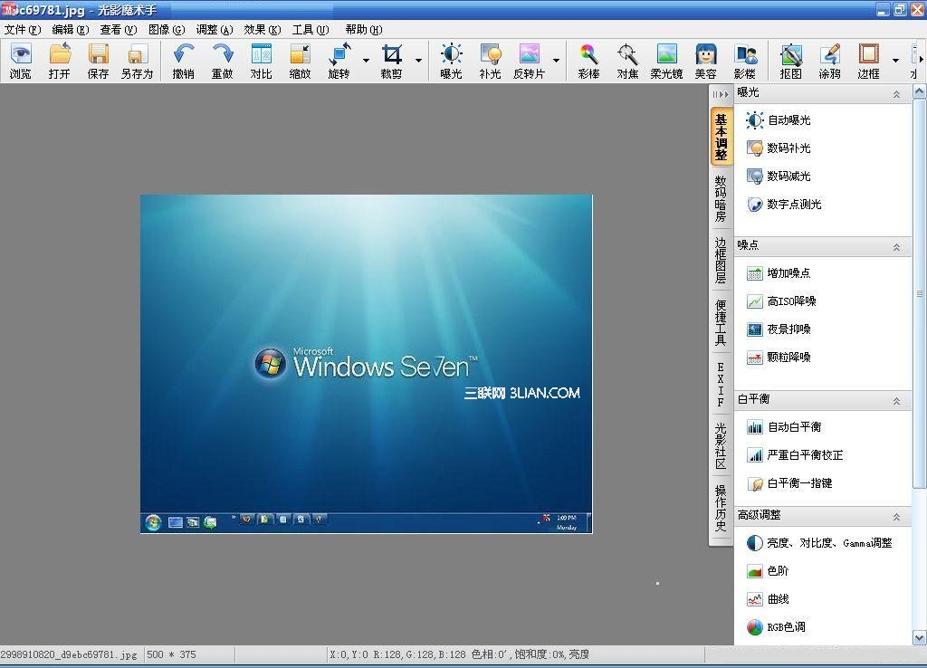Open dropdown arrow next to 反转片

tap(557, 61)
